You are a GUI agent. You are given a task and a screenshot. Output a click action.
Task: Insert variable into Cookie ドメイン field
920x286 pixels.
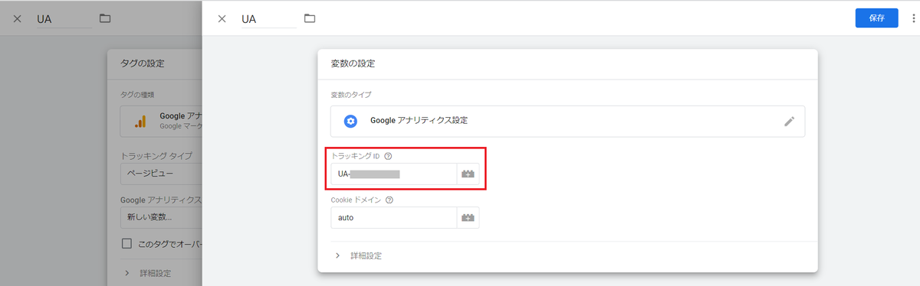(x=468, y=217)
